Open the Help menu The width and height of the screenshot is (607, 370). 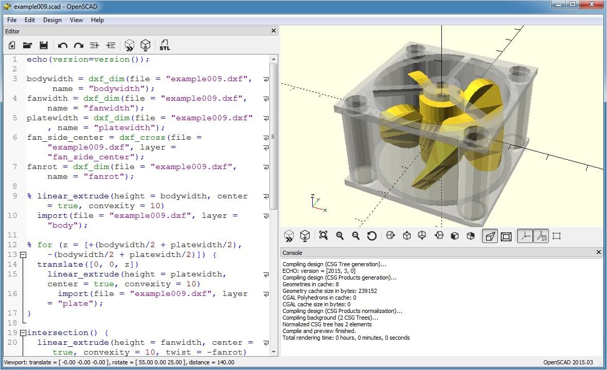coord(97,20)
